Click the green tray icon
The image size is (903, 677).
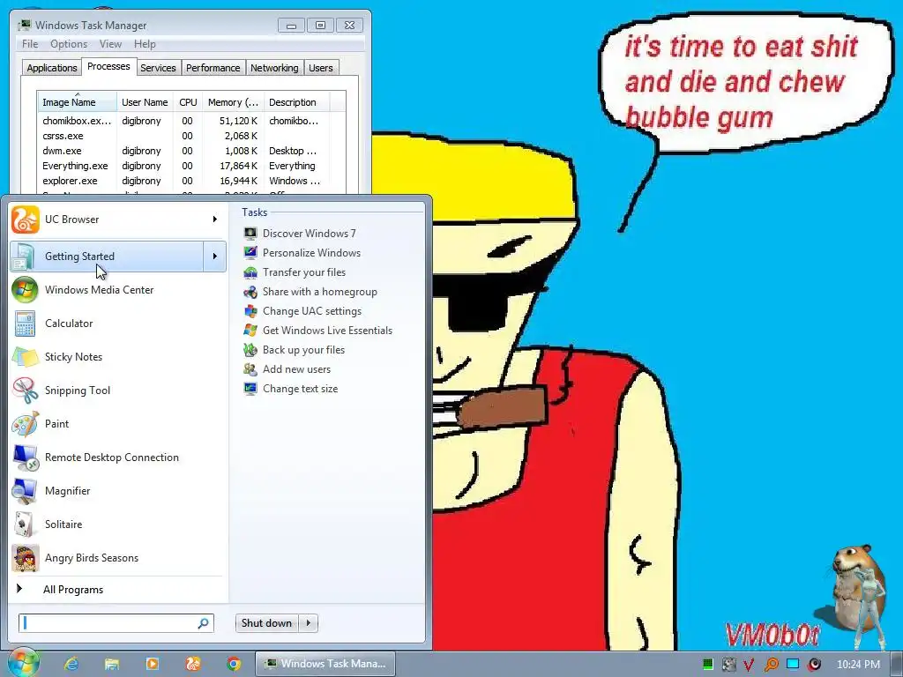tap(708, 665)
